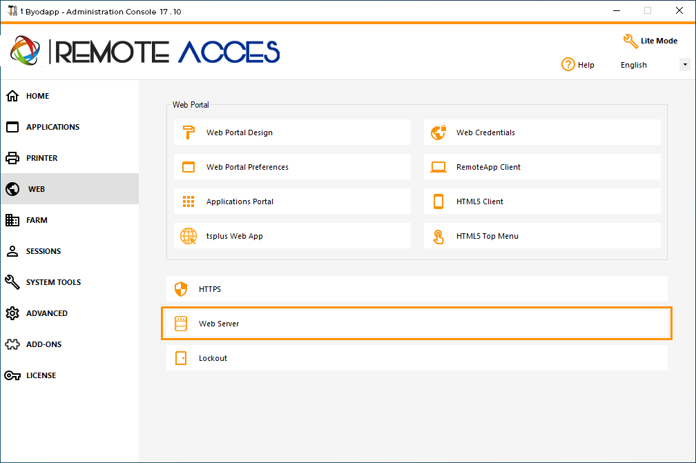Go to the ADD-ONS section
696x463 pixels.
pos(70,344)
